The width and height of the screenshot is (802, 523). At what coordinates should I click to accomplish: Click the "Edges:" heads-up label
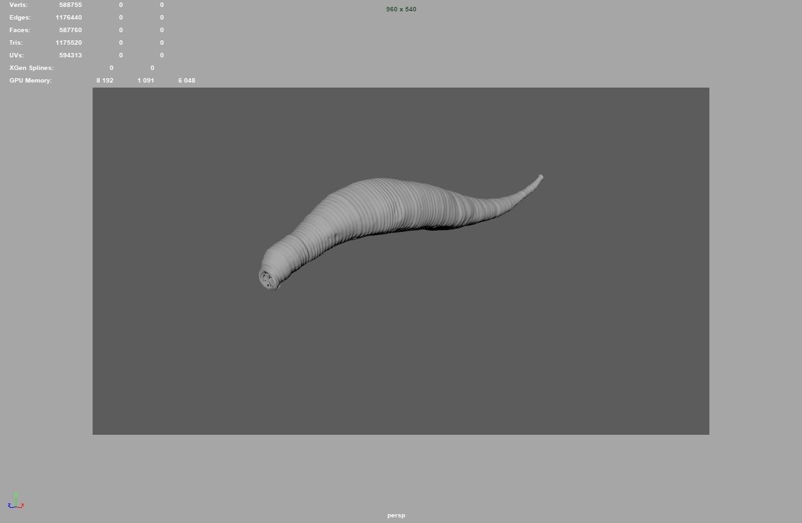tap(20, 18)
